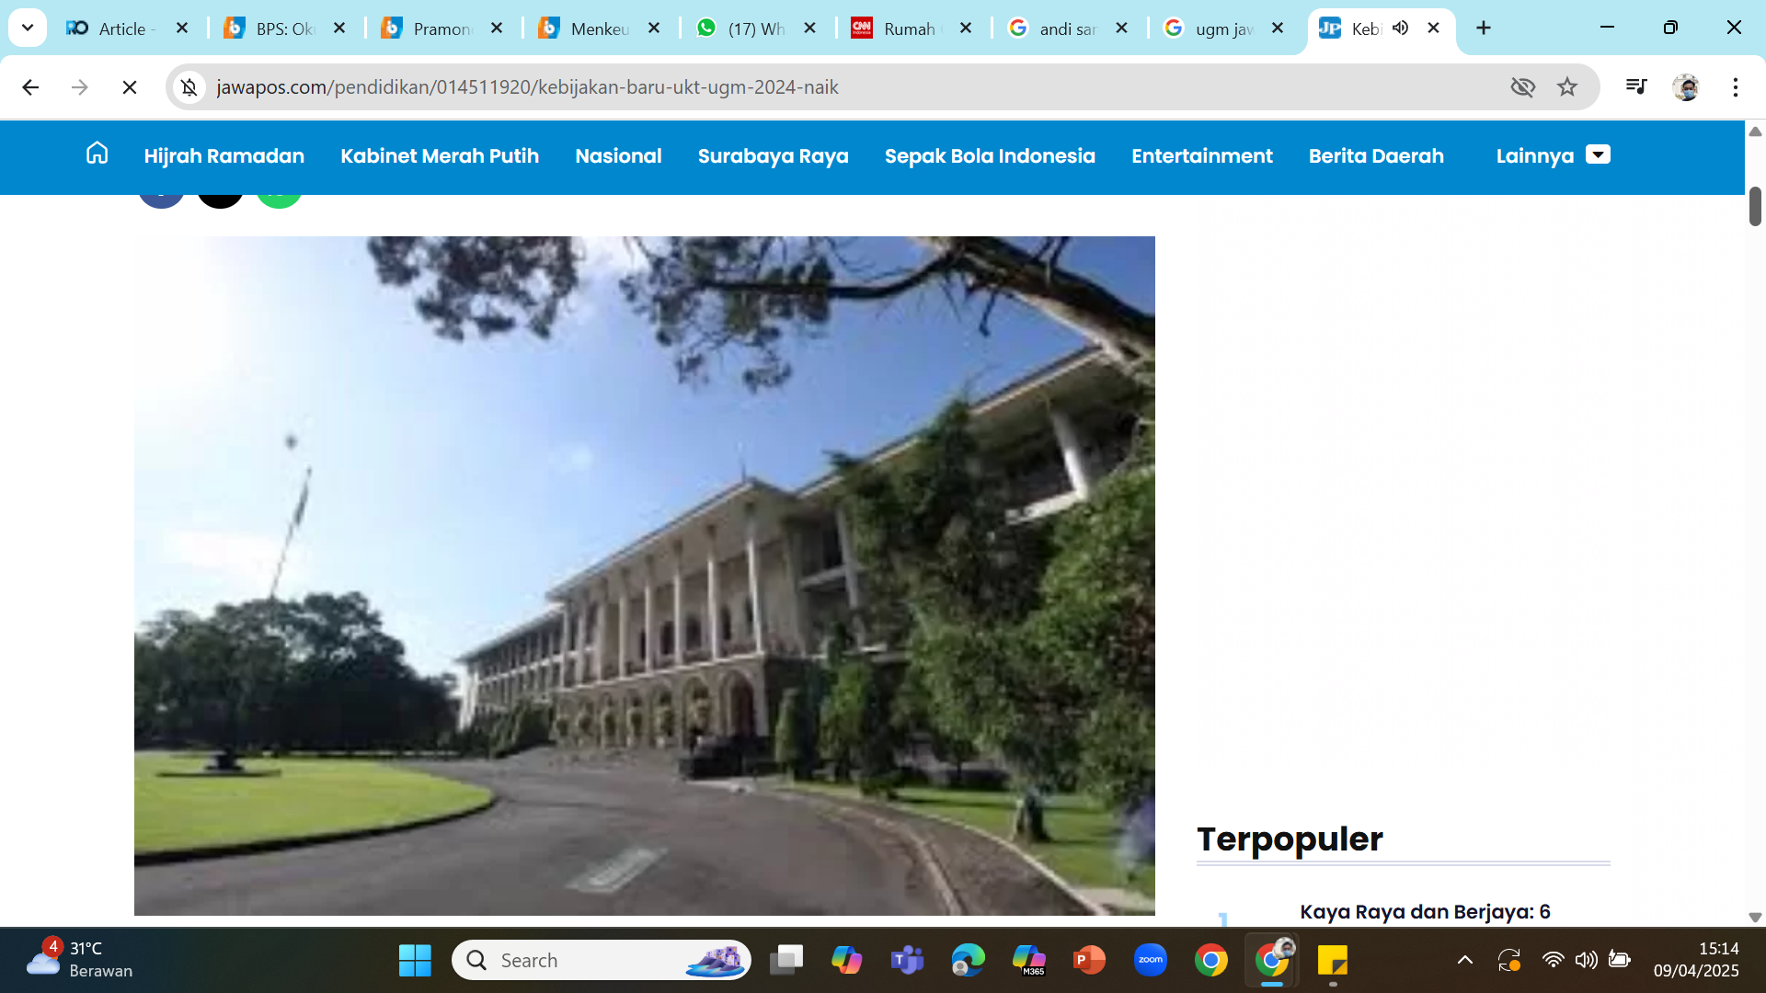This screenshot has height=993, width=1766.
Task: Open Kaya Raya dan Berjaya article
Action: 1425,912
